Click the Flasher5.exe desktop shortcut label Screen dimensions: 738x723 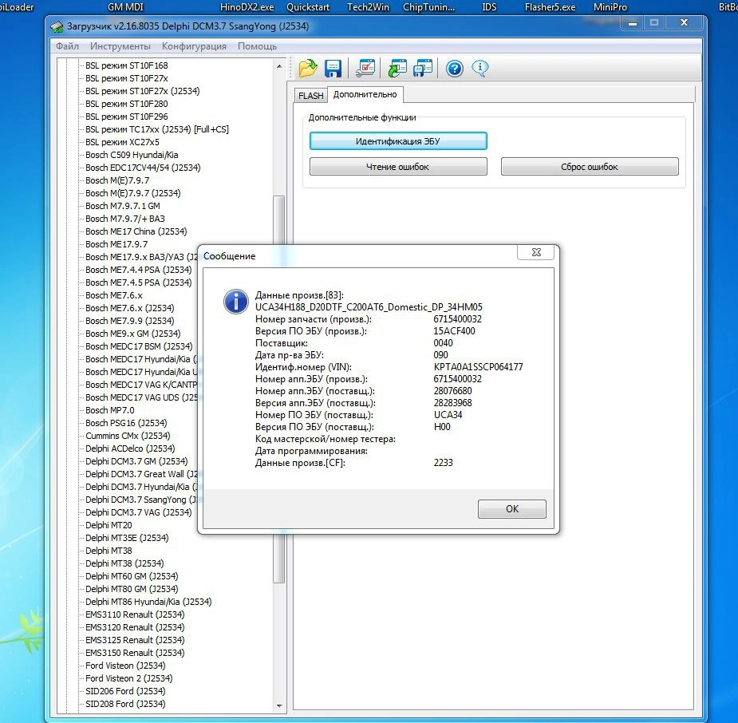point(550,7)
